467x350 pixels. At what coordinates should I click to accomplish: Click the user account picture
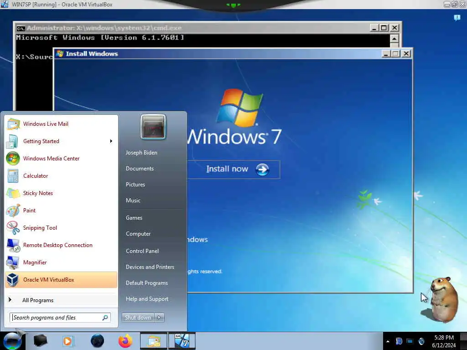(x=153, y=127)
